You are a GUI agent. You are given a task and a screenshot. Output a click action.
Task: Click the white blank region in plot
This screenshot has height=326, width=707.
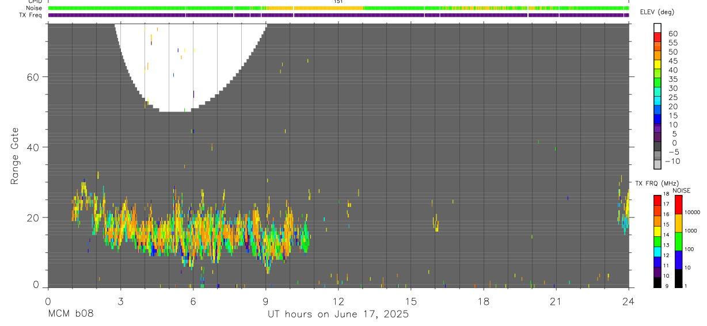190,63
